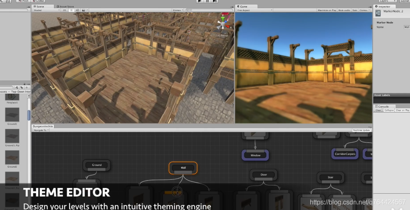Screen dimensions: 410x210
Task: Open scene effects dropdown arrow
Action: coord(87,10)
